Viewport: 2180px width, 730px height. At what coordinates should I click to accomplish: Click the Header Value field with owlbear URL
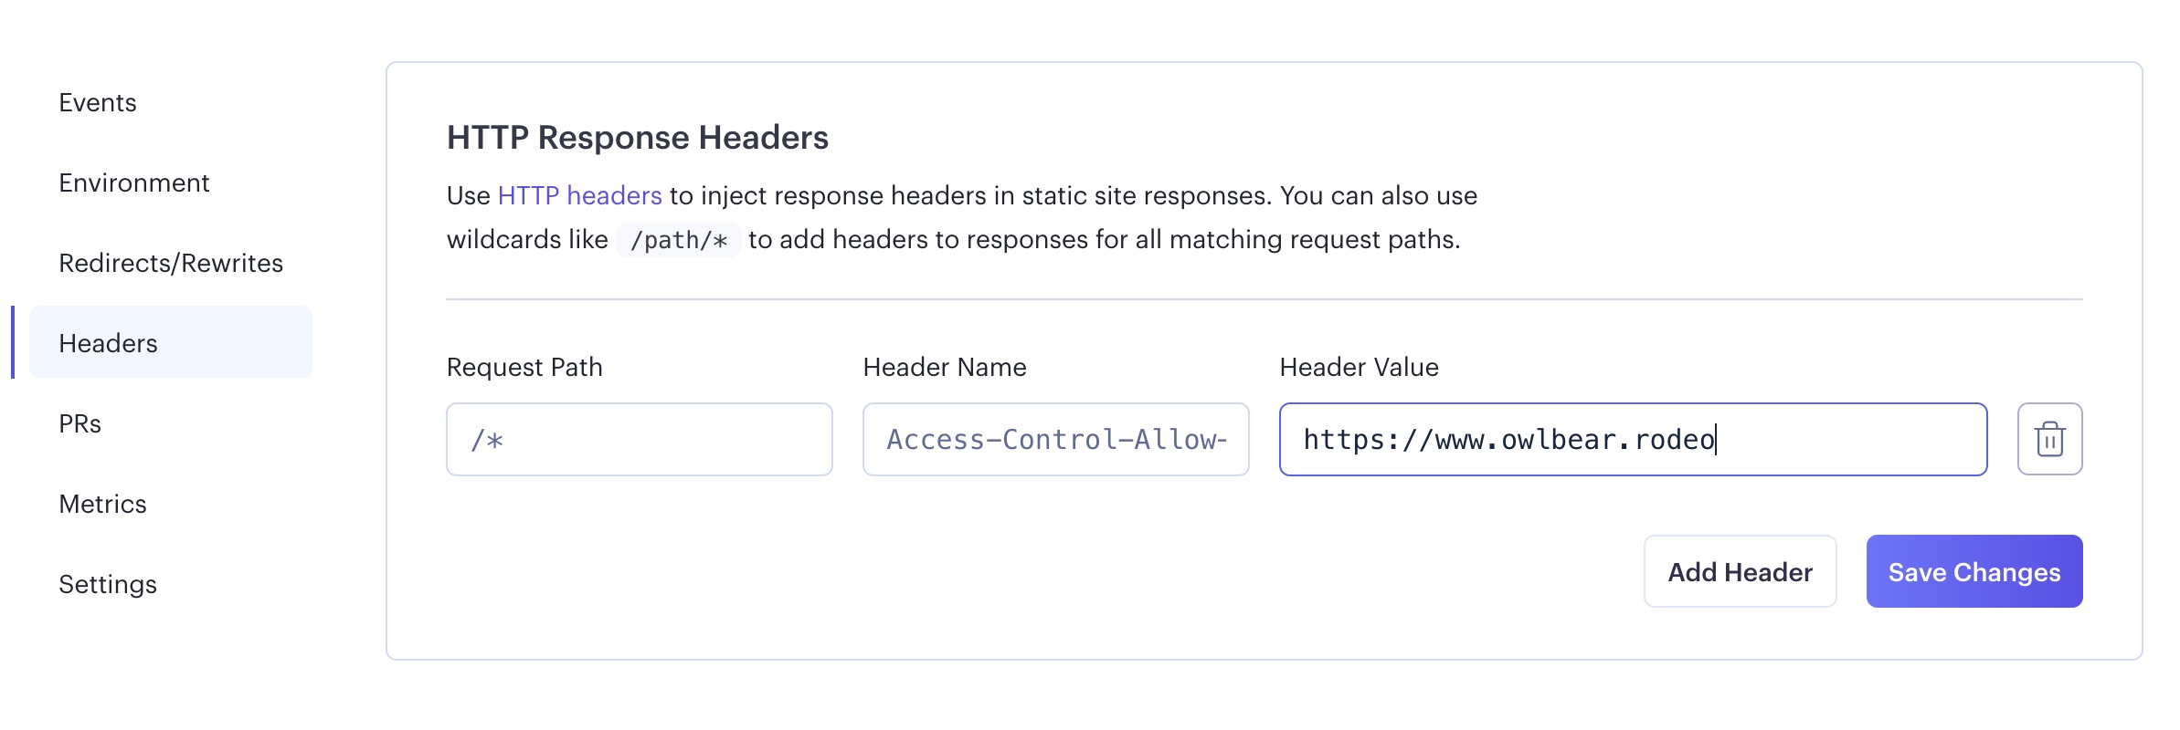click(1634, 439)
